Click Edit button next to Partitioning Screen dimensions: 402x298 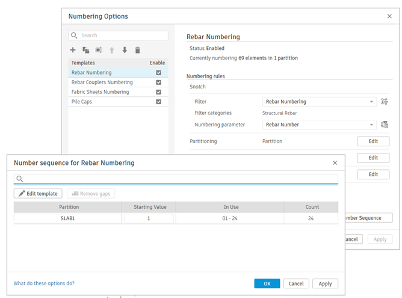373,141
